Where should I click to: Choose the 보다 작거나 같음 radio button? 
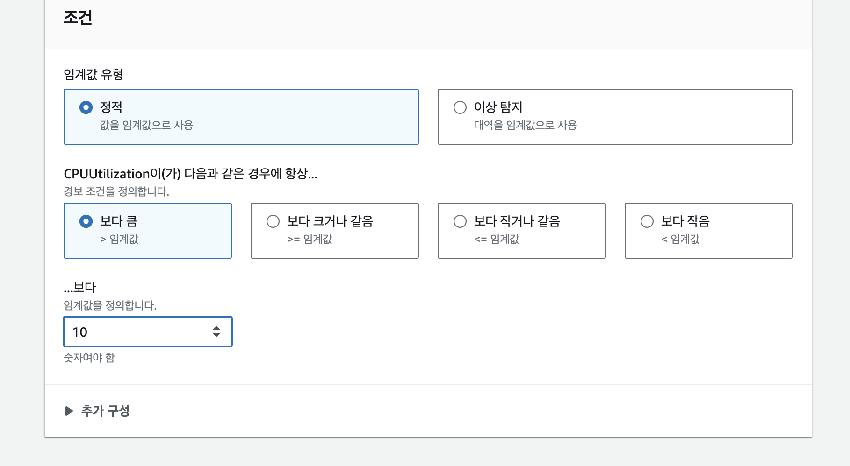pyautogui.click(x=460, y=221)
